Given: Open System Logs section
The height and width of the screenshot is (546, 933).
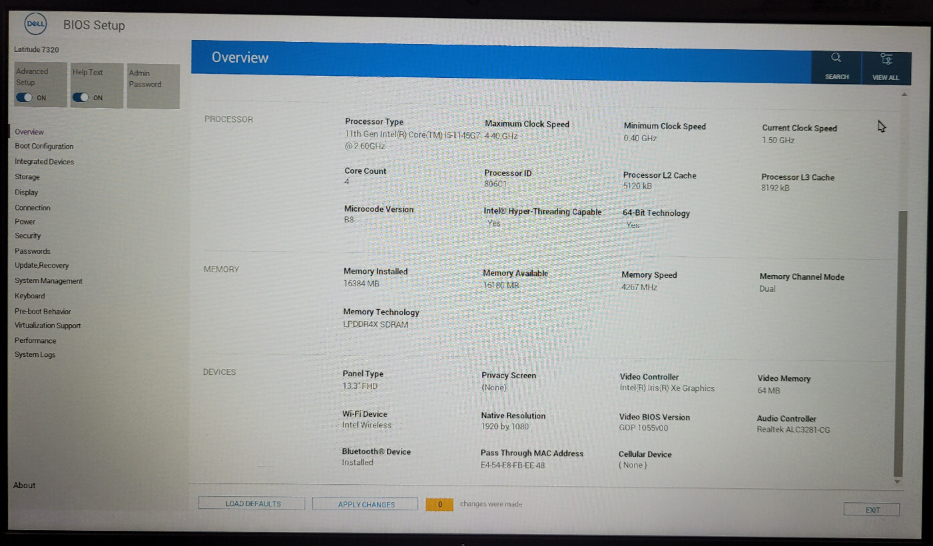Looking at the screenshot, I should (x=35, y=355).
